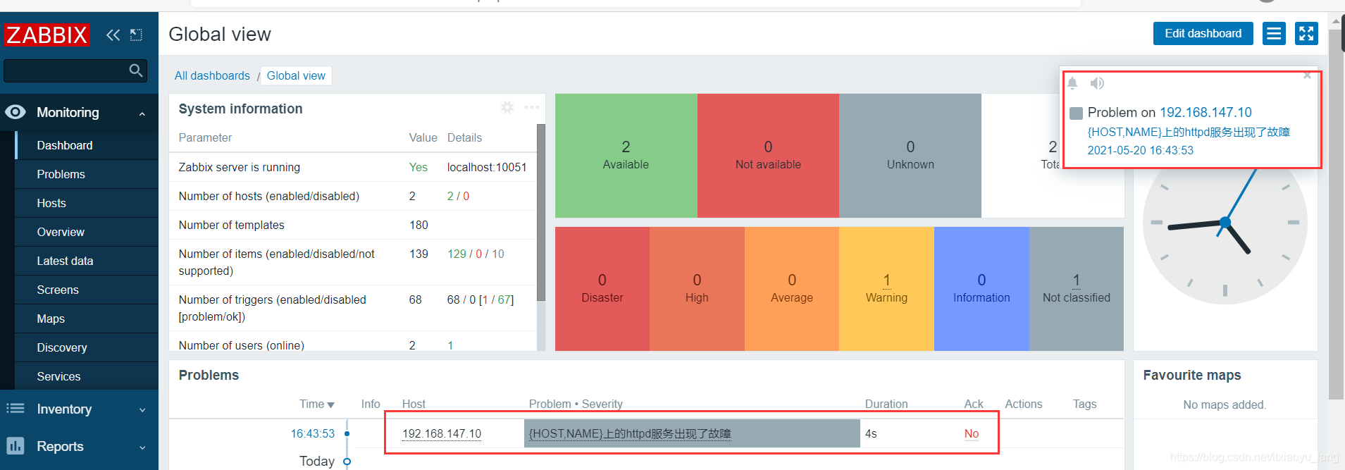
Task: Sort problems by Time column
Action: [x=316, y=404]
